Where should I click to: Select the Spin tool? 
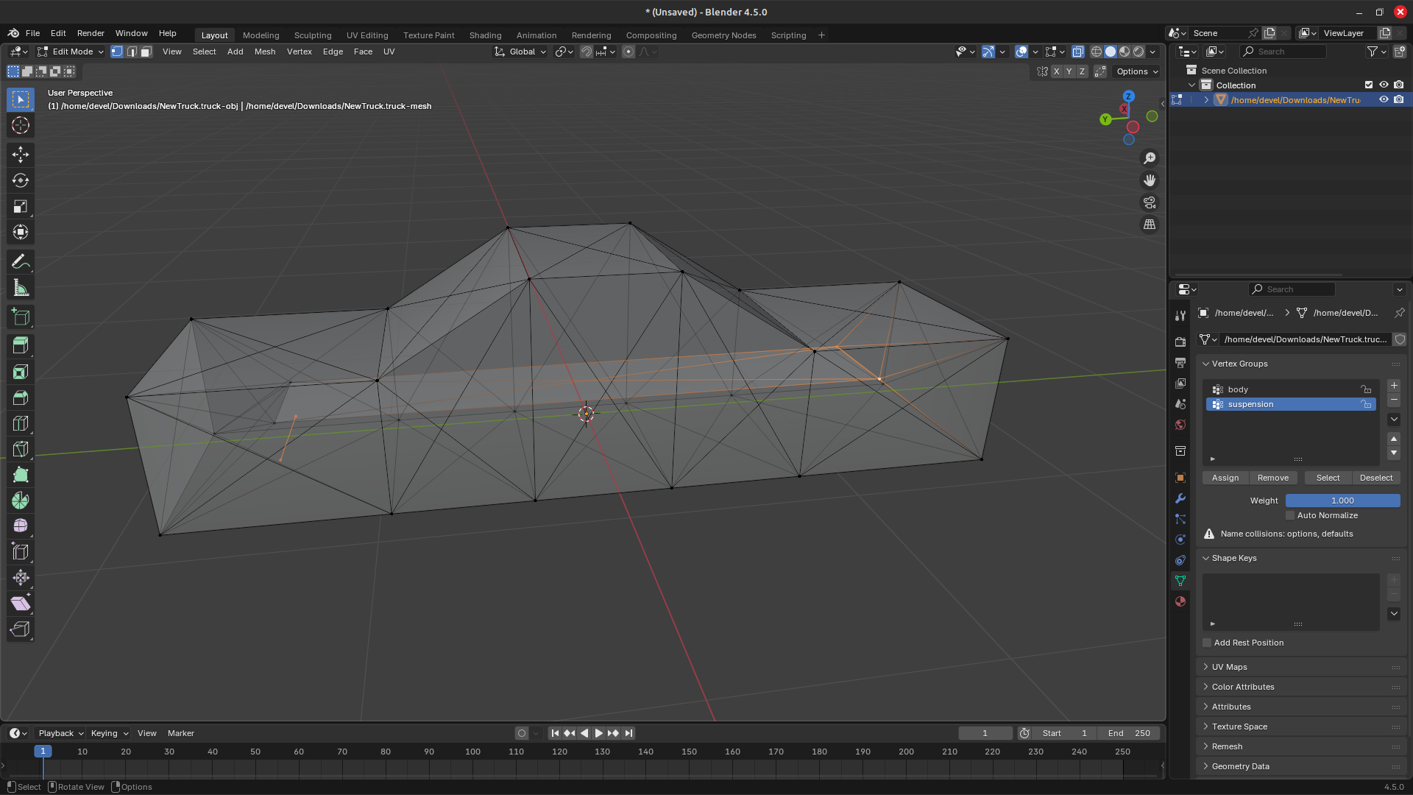click(21, 501)
